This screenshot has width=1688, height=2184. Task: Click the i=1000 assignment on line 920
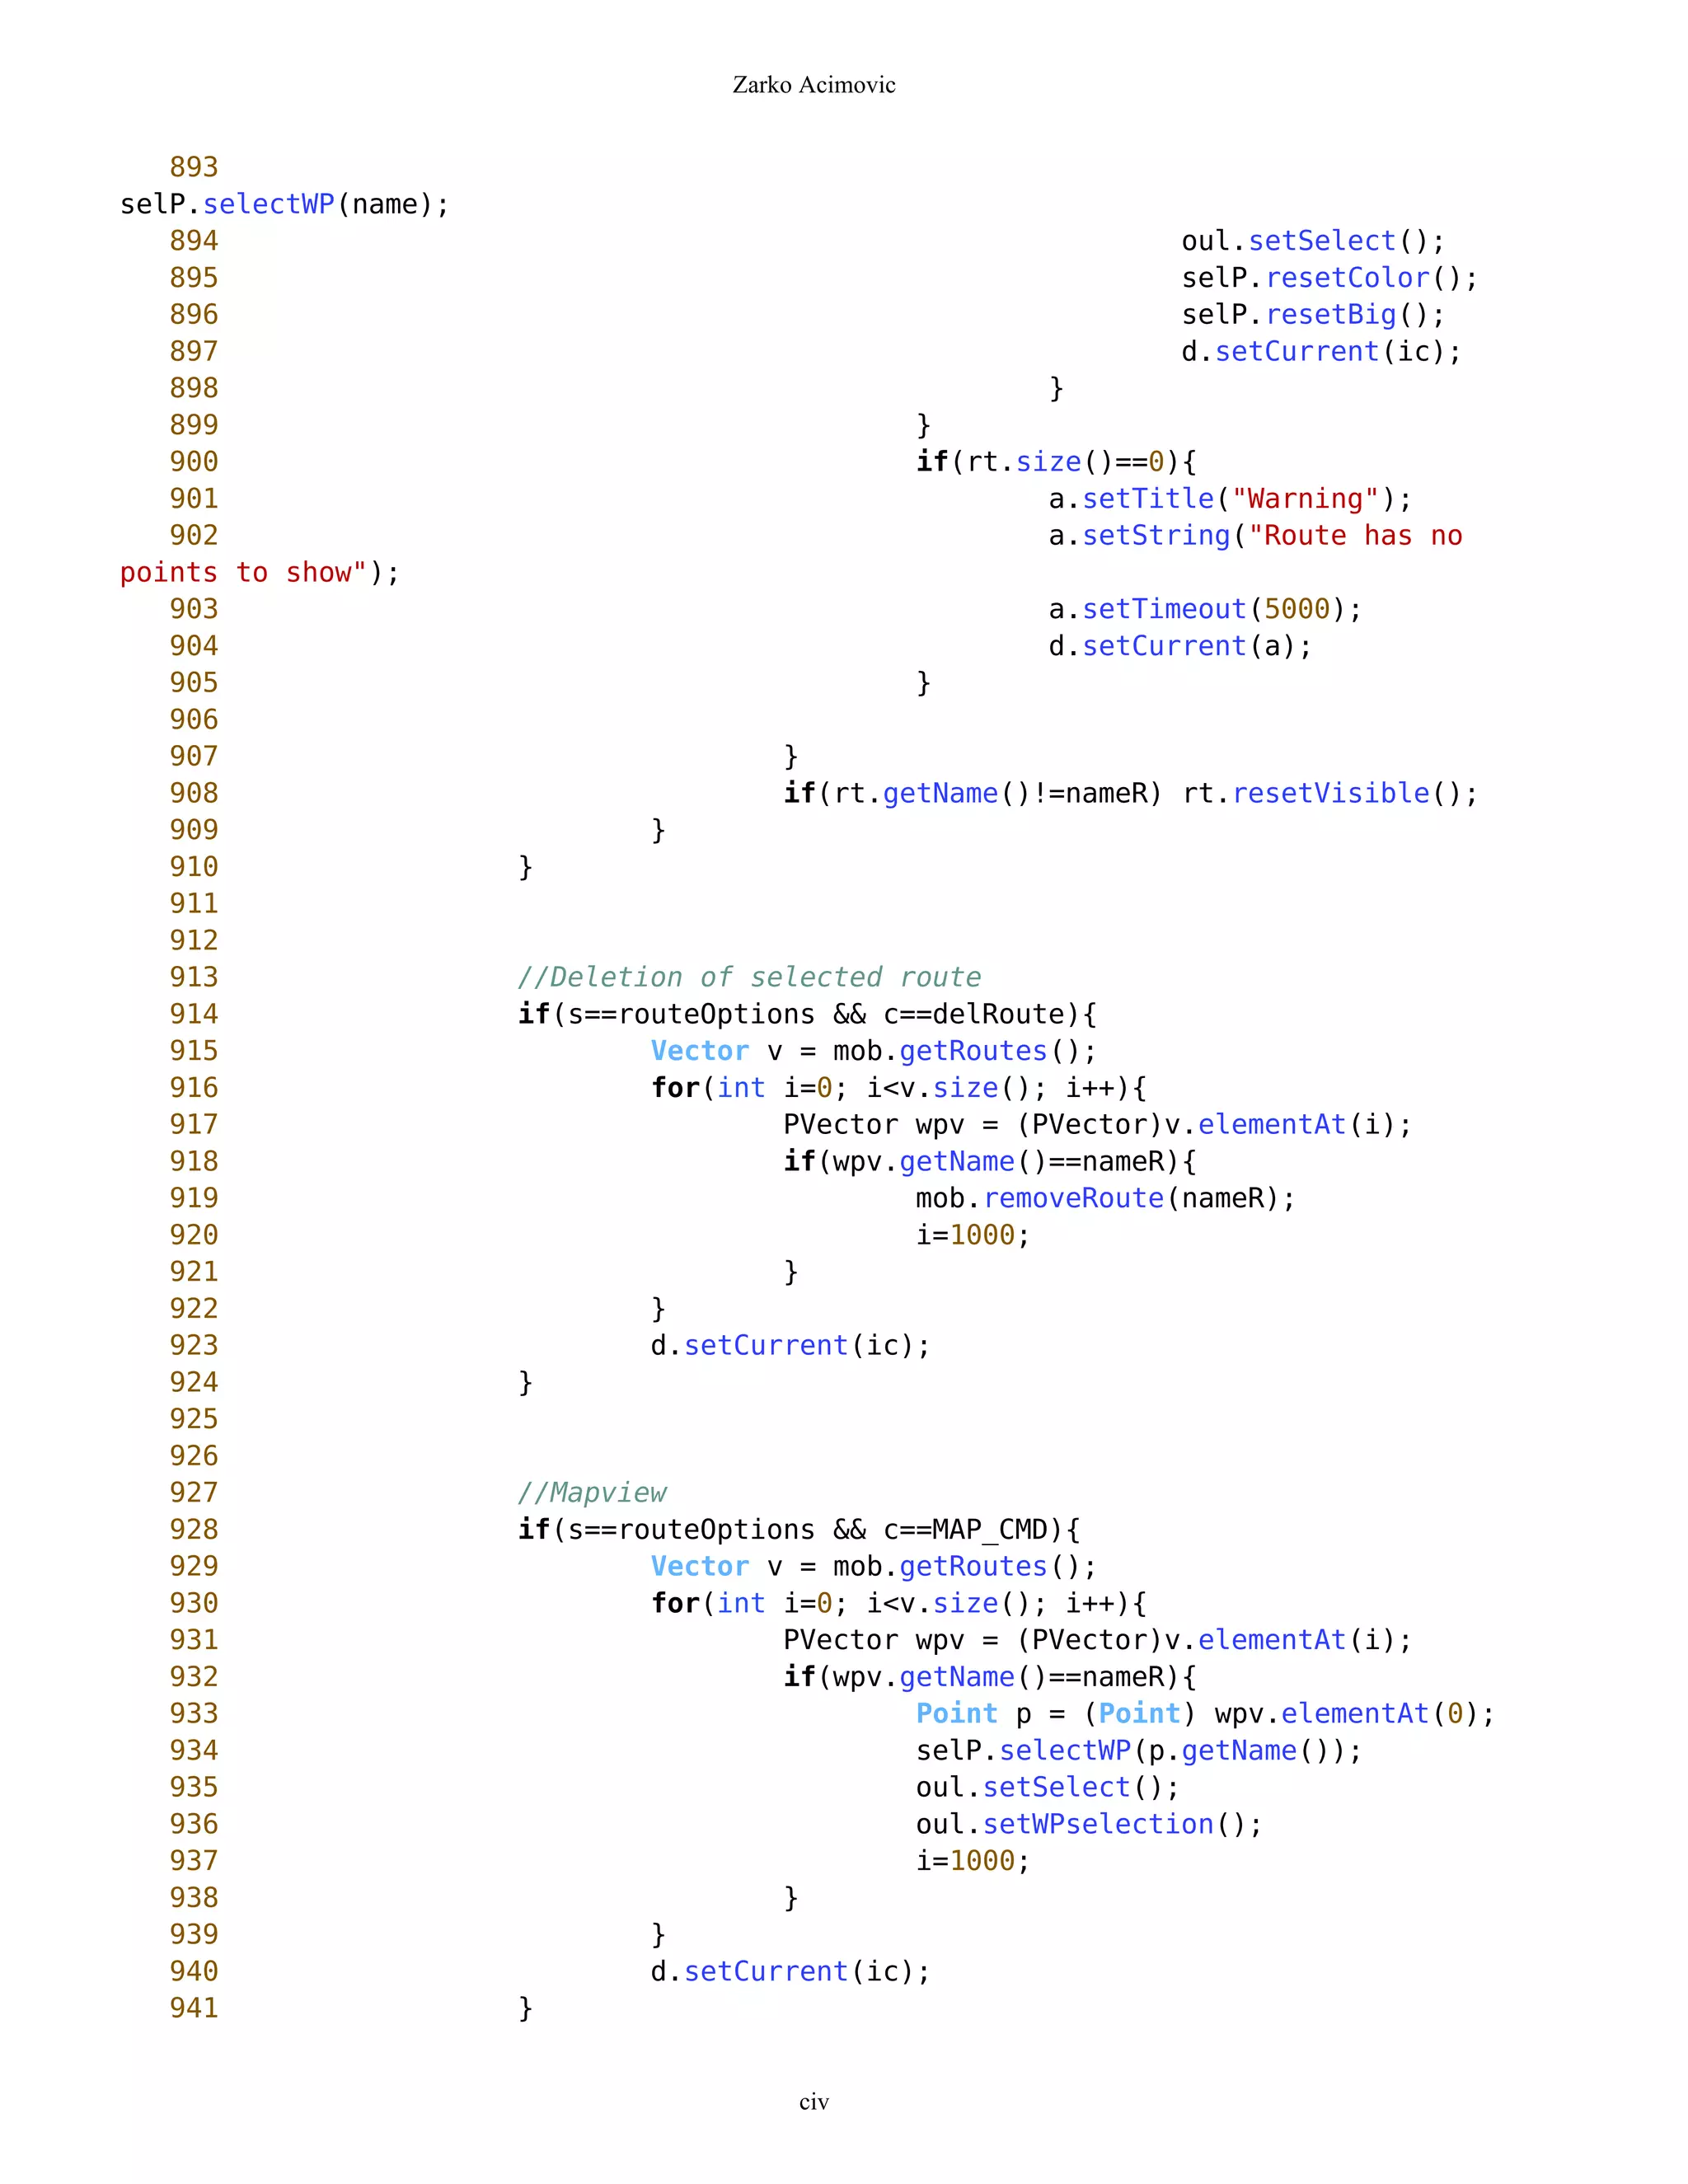pos(972,1235)
